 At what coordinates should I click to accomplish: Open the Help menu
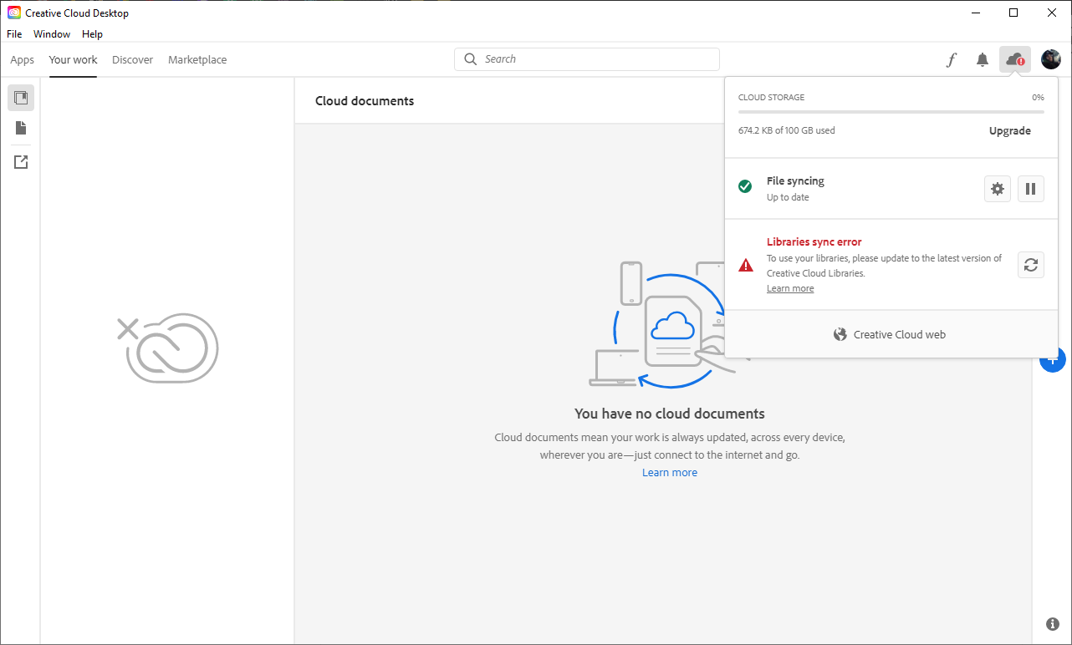coord(92,34)
